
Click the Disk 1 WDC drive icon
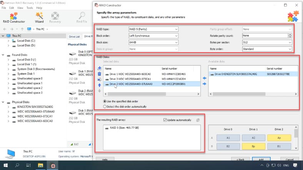73,73
